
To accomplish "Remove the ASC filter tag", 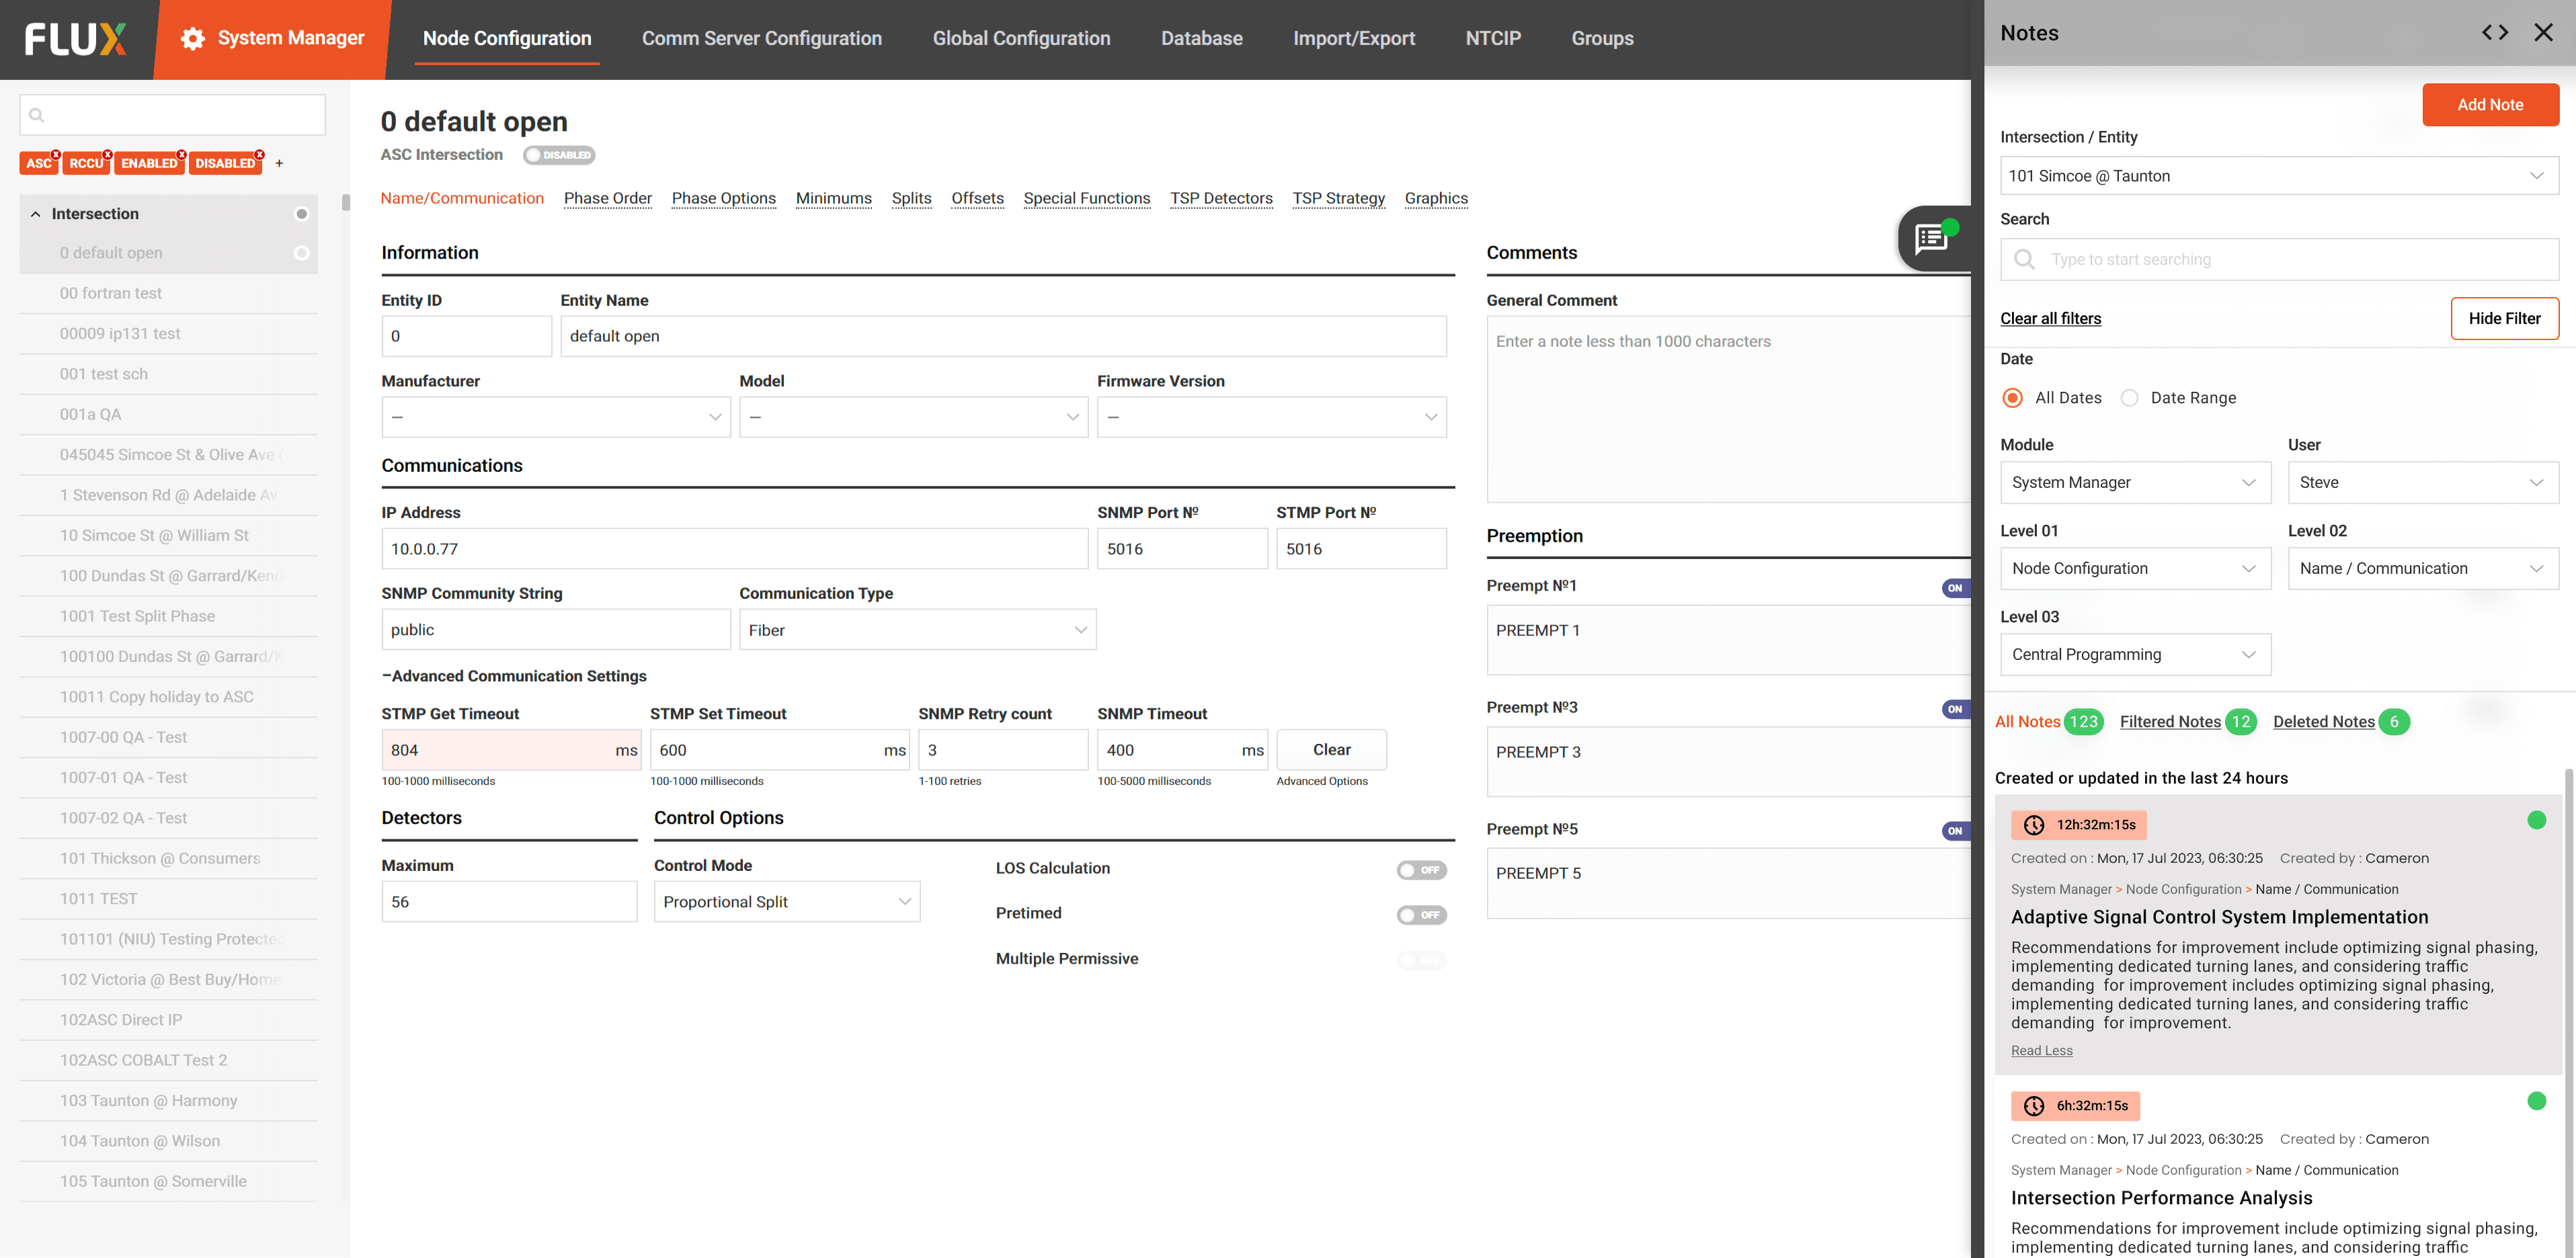I will click(x=56, y=154).
